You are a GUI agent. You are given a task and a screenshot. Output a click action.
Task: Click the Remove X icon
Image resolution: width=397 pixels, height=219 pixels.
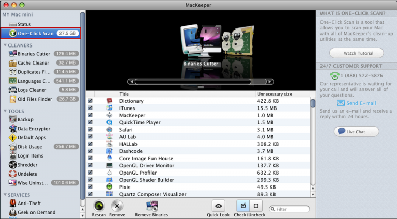click(117, 206)
